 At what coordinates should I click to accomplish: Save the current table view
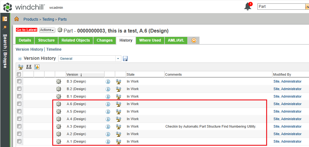[125, 58]
